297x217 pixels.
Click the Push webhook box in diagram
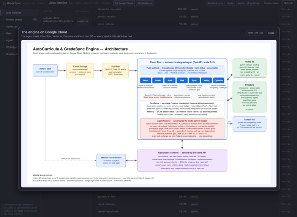[182, 70]
